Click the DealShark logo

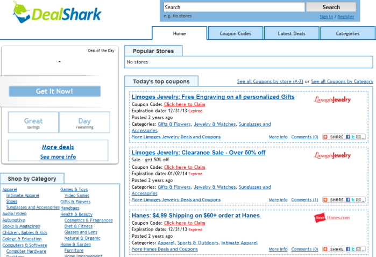57,12
